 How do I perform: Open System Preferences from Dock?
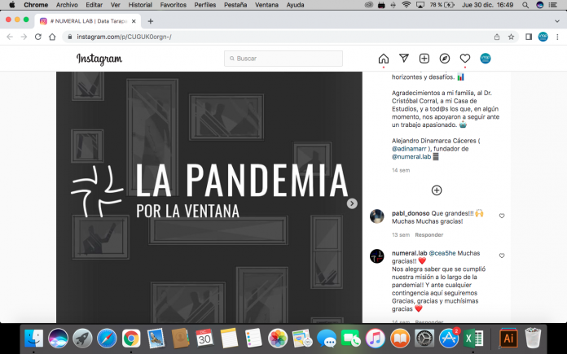click(424, 339)
